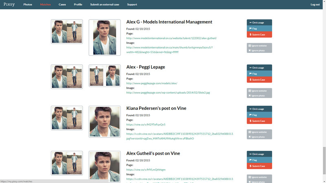Open the Photos menu item
The width and height of the screenshot is (326, 183).
pos(28,4)
